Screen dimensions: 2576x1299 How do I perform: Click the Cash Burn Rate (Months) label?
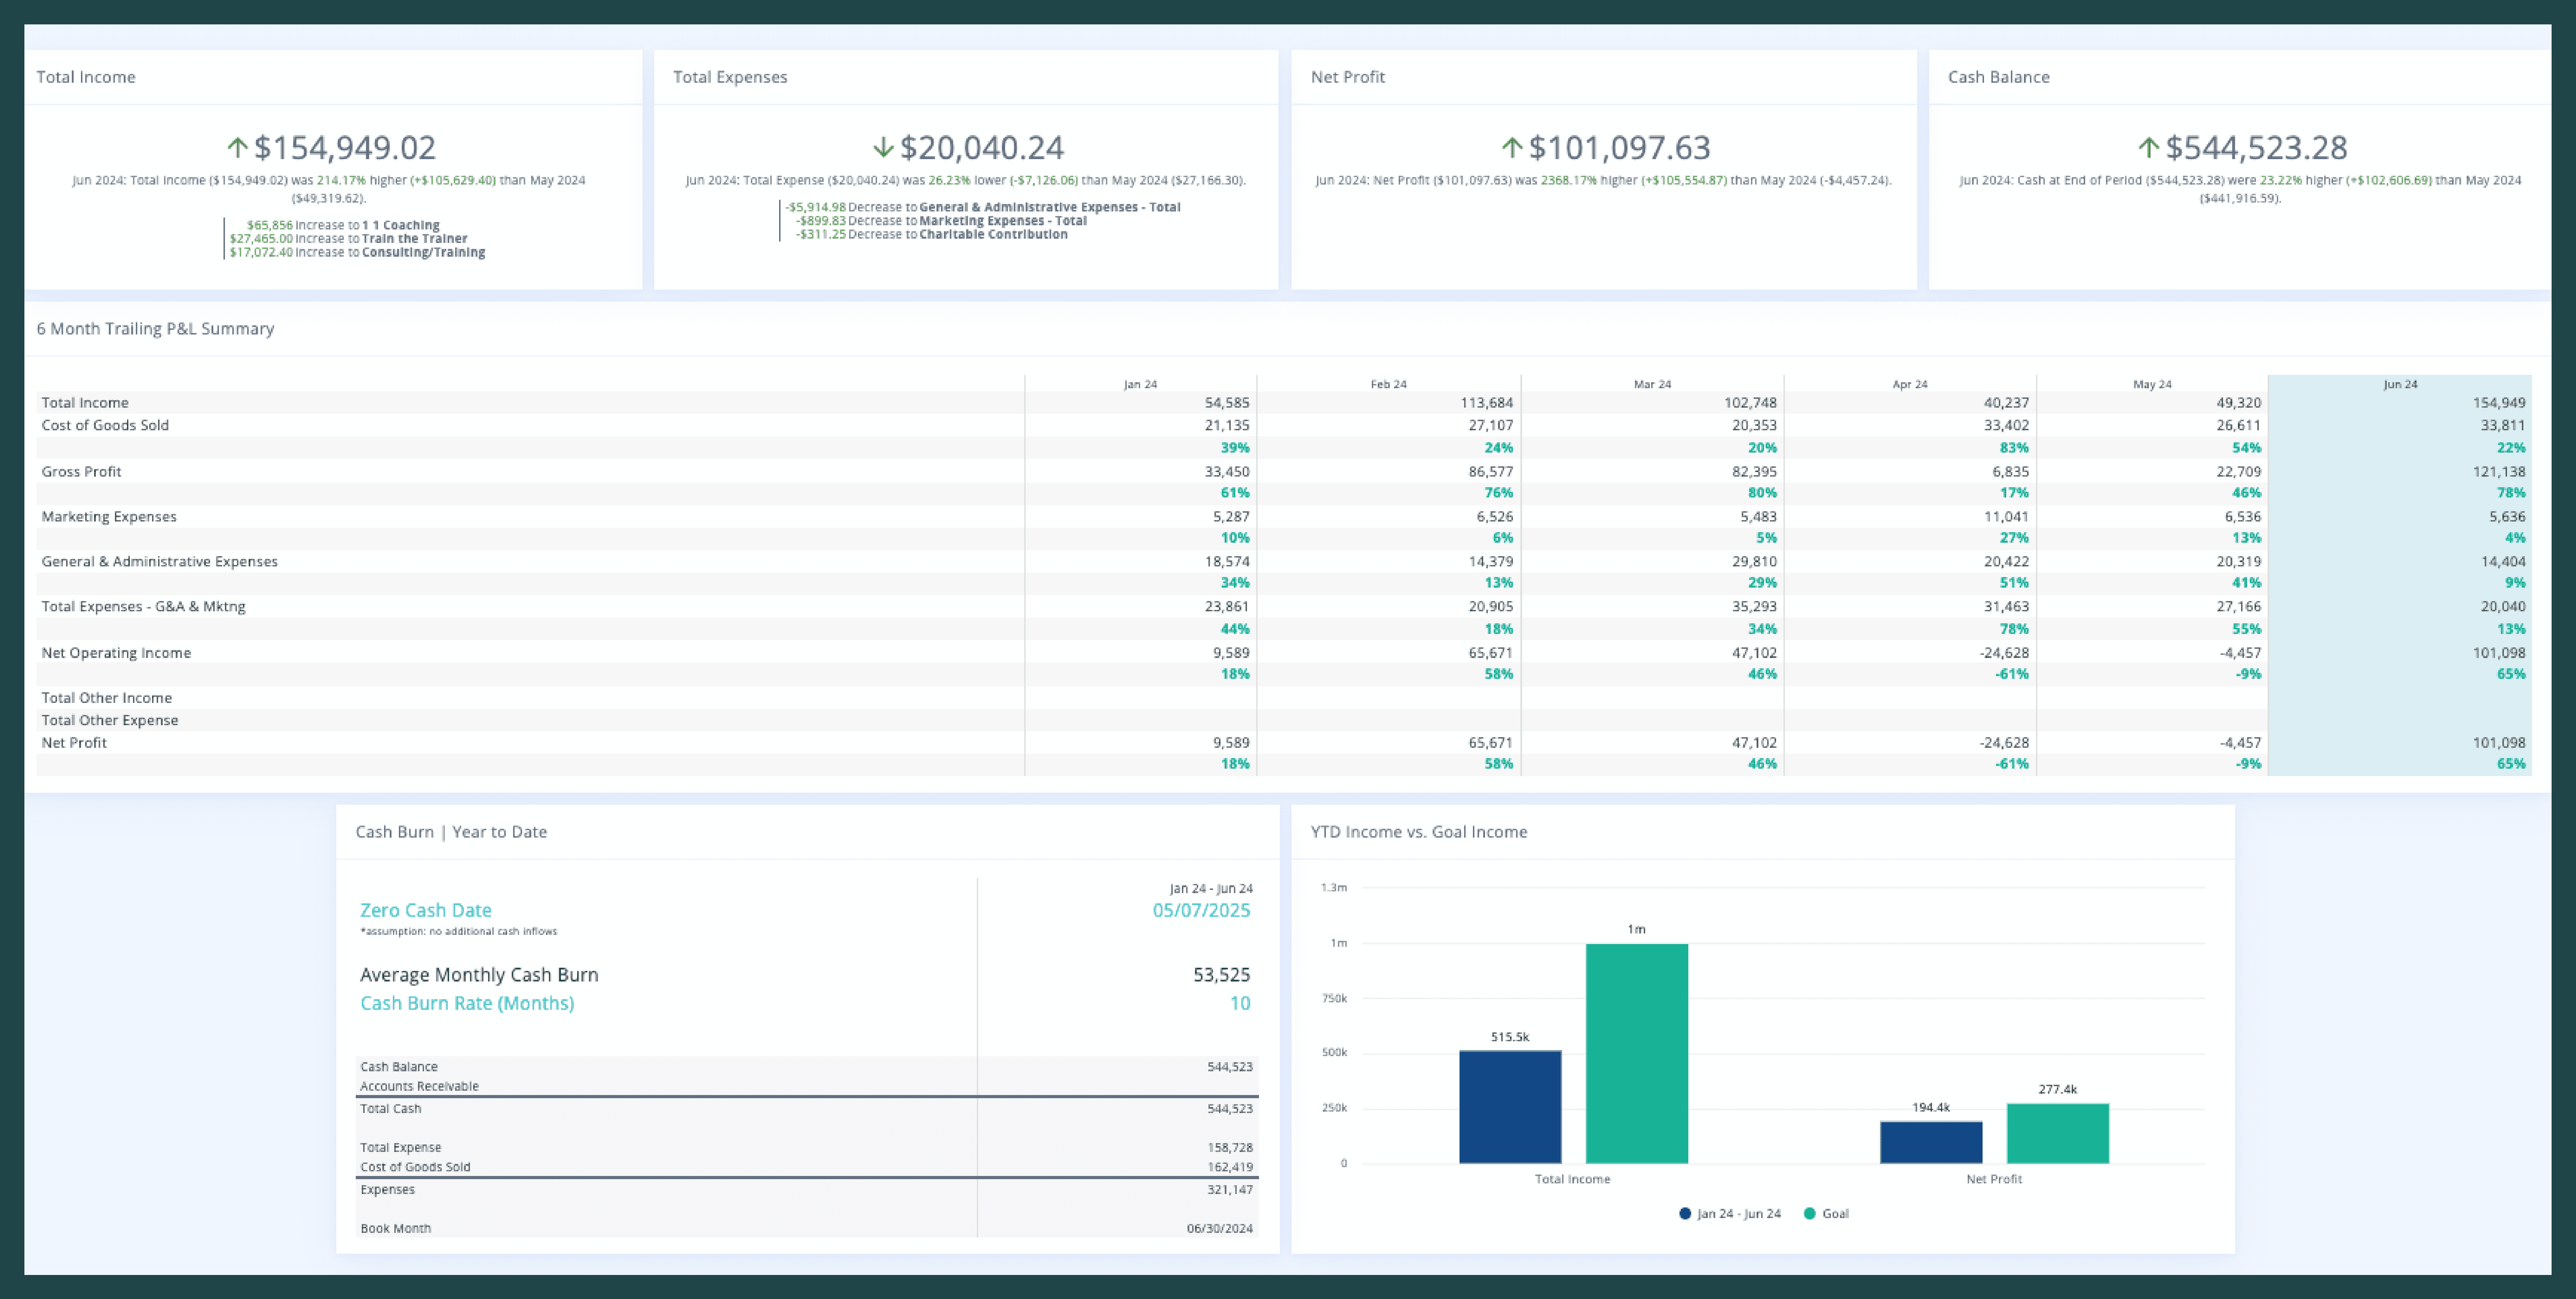pos(467,1003)
